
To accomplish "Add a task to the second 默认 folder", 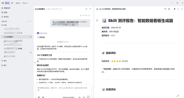I will coord(31,65).
